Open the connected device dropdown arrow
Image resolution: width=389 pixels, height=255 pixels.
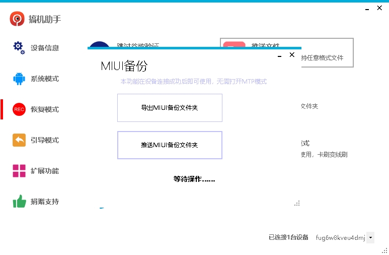point(370,237)
